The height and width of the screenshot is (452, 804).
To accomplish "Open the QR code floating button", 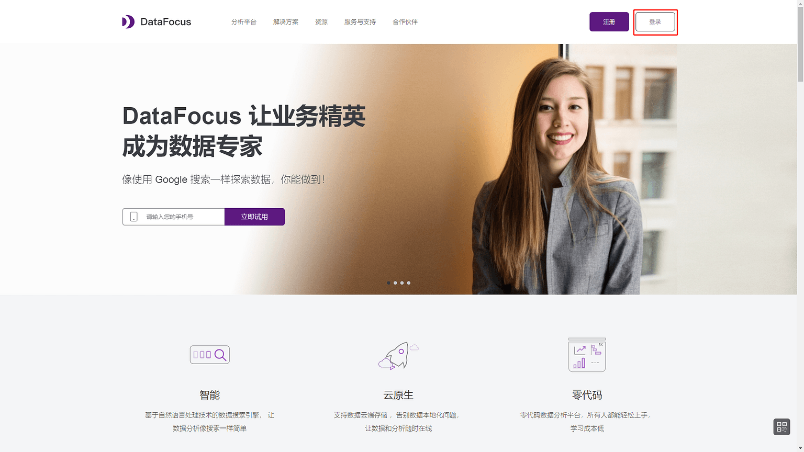I will click(781, 427).
